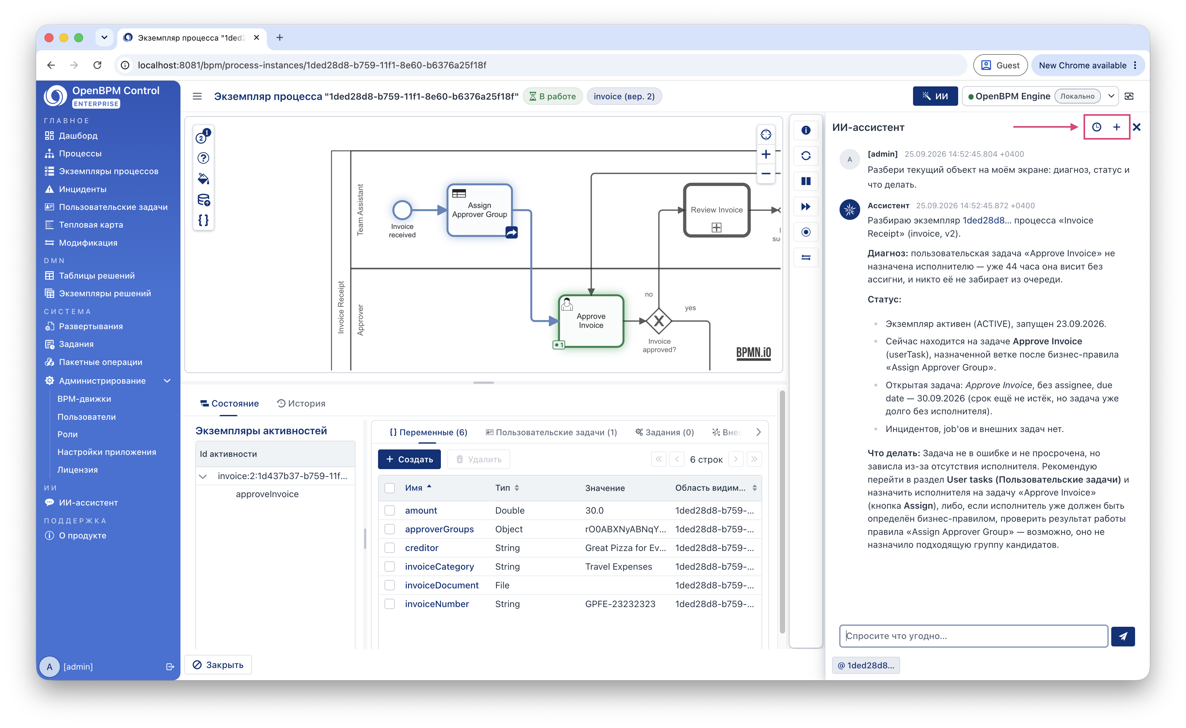Click the Создать button
Screen dimensions: 1186x728
coord(409,459)
